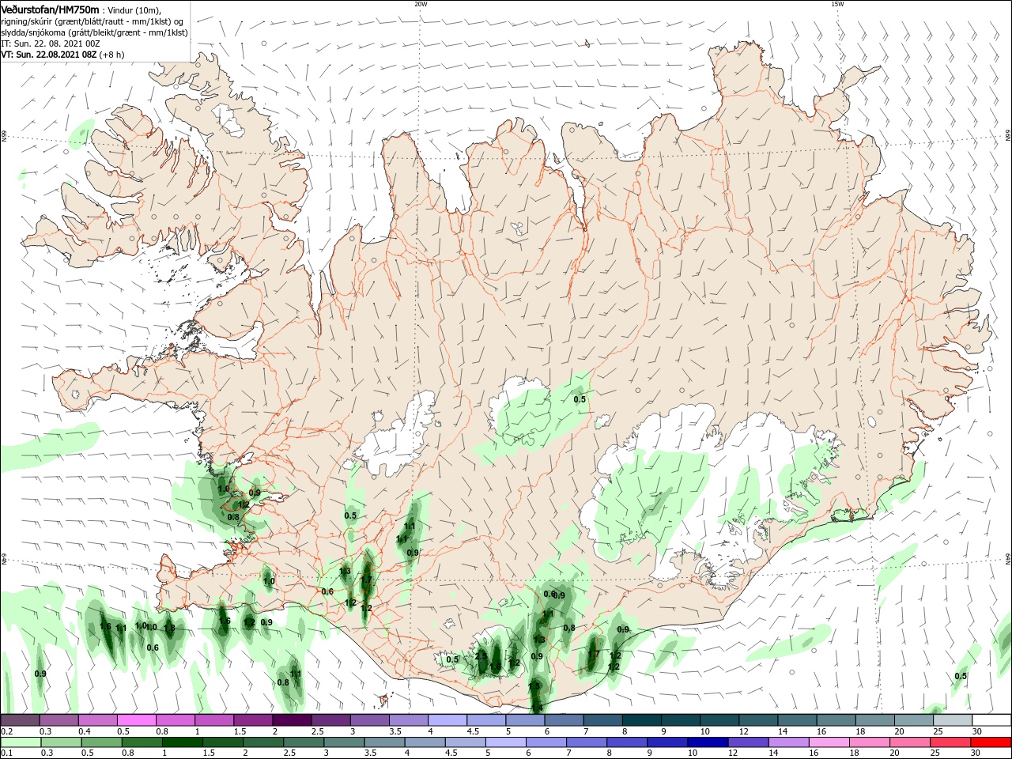Pick the pale green swatch between 0.1 and 0.3
Viewport: 1012px width, 759px height.
[21, 742]
